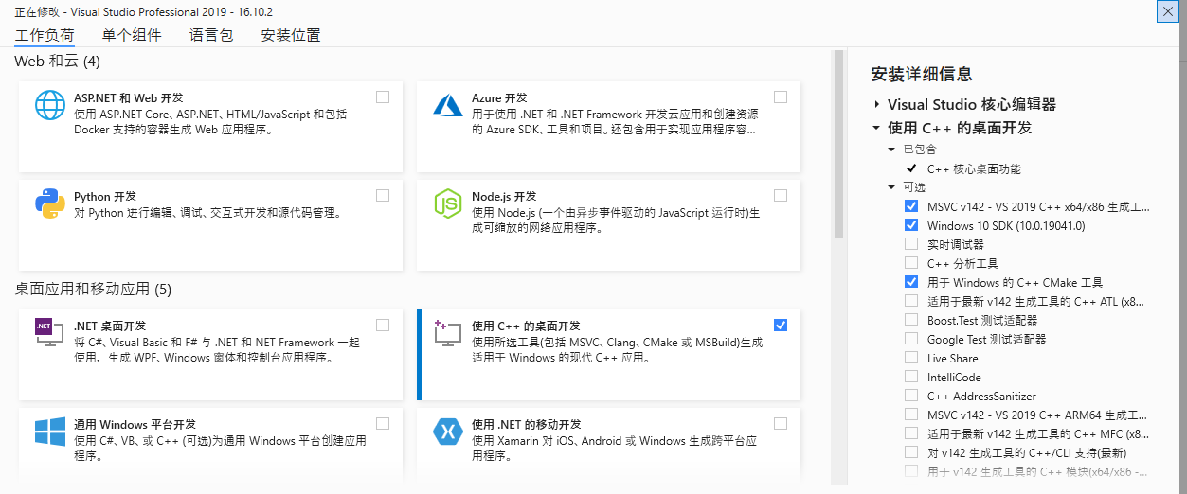The height and width of the screenshot is (494, 1187).
Task: Check the C++ AddressSanitizer option
Action: point(911,396)
